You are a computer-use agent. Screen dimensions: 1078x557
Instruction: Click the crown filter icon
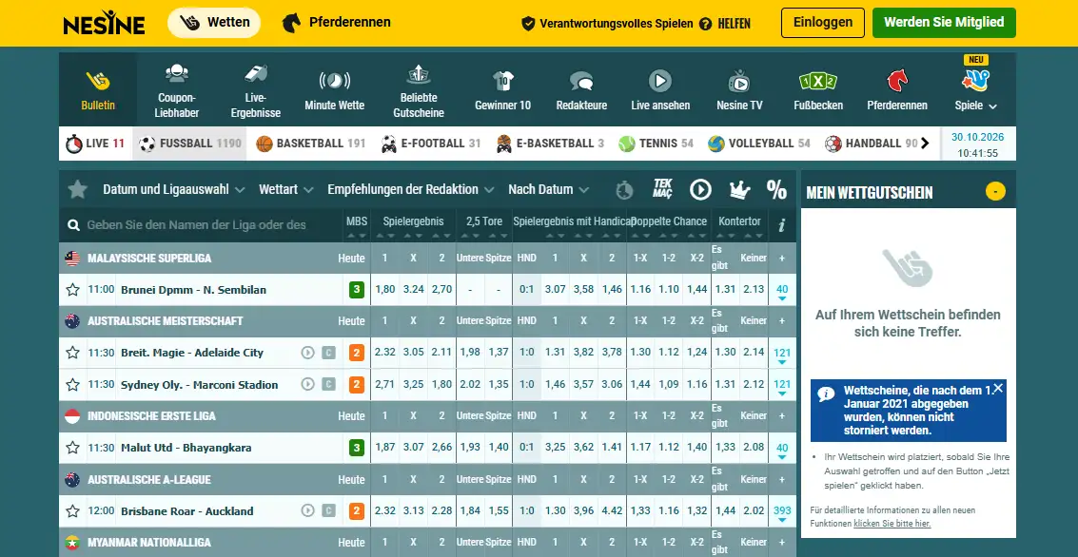click(x=739, y=189)
